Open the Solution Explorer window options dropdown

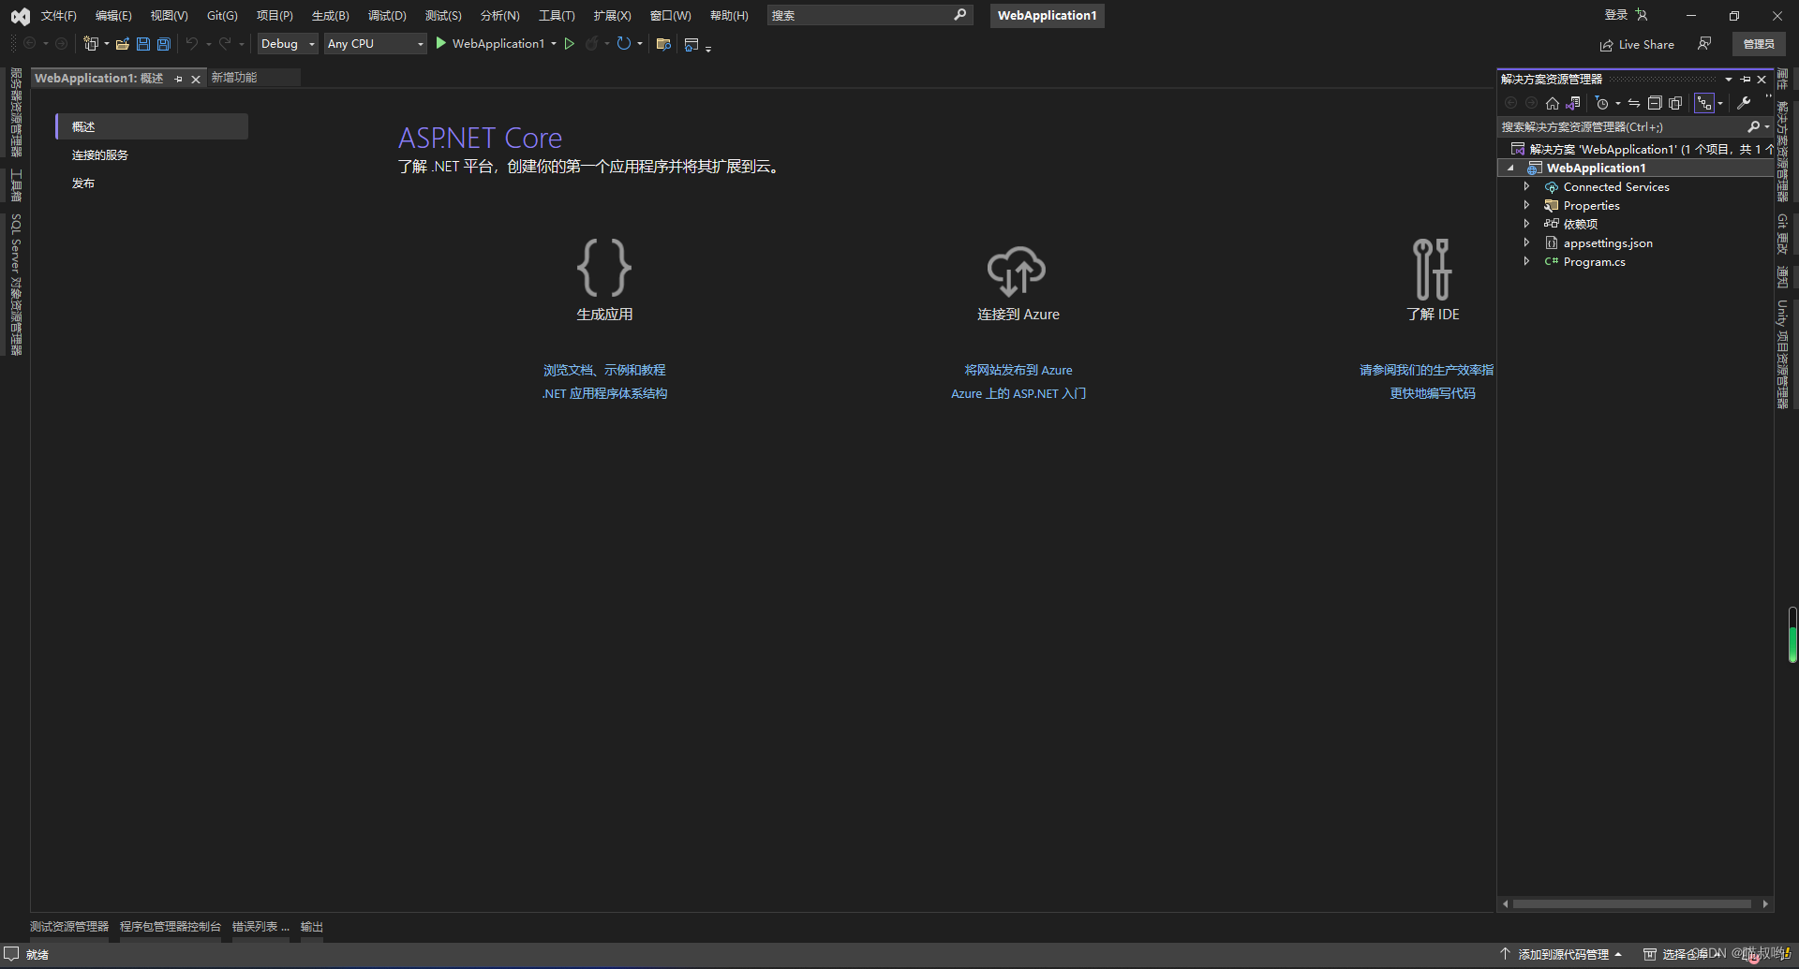point(1729,80)
